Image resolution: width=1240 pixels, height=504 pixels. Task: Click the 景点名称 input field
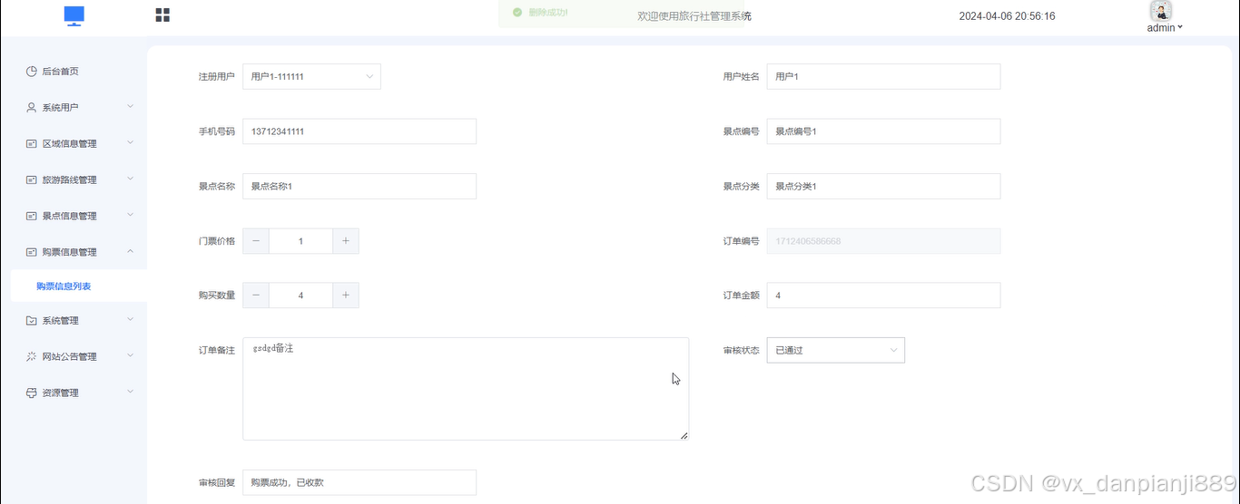[359, 186]
